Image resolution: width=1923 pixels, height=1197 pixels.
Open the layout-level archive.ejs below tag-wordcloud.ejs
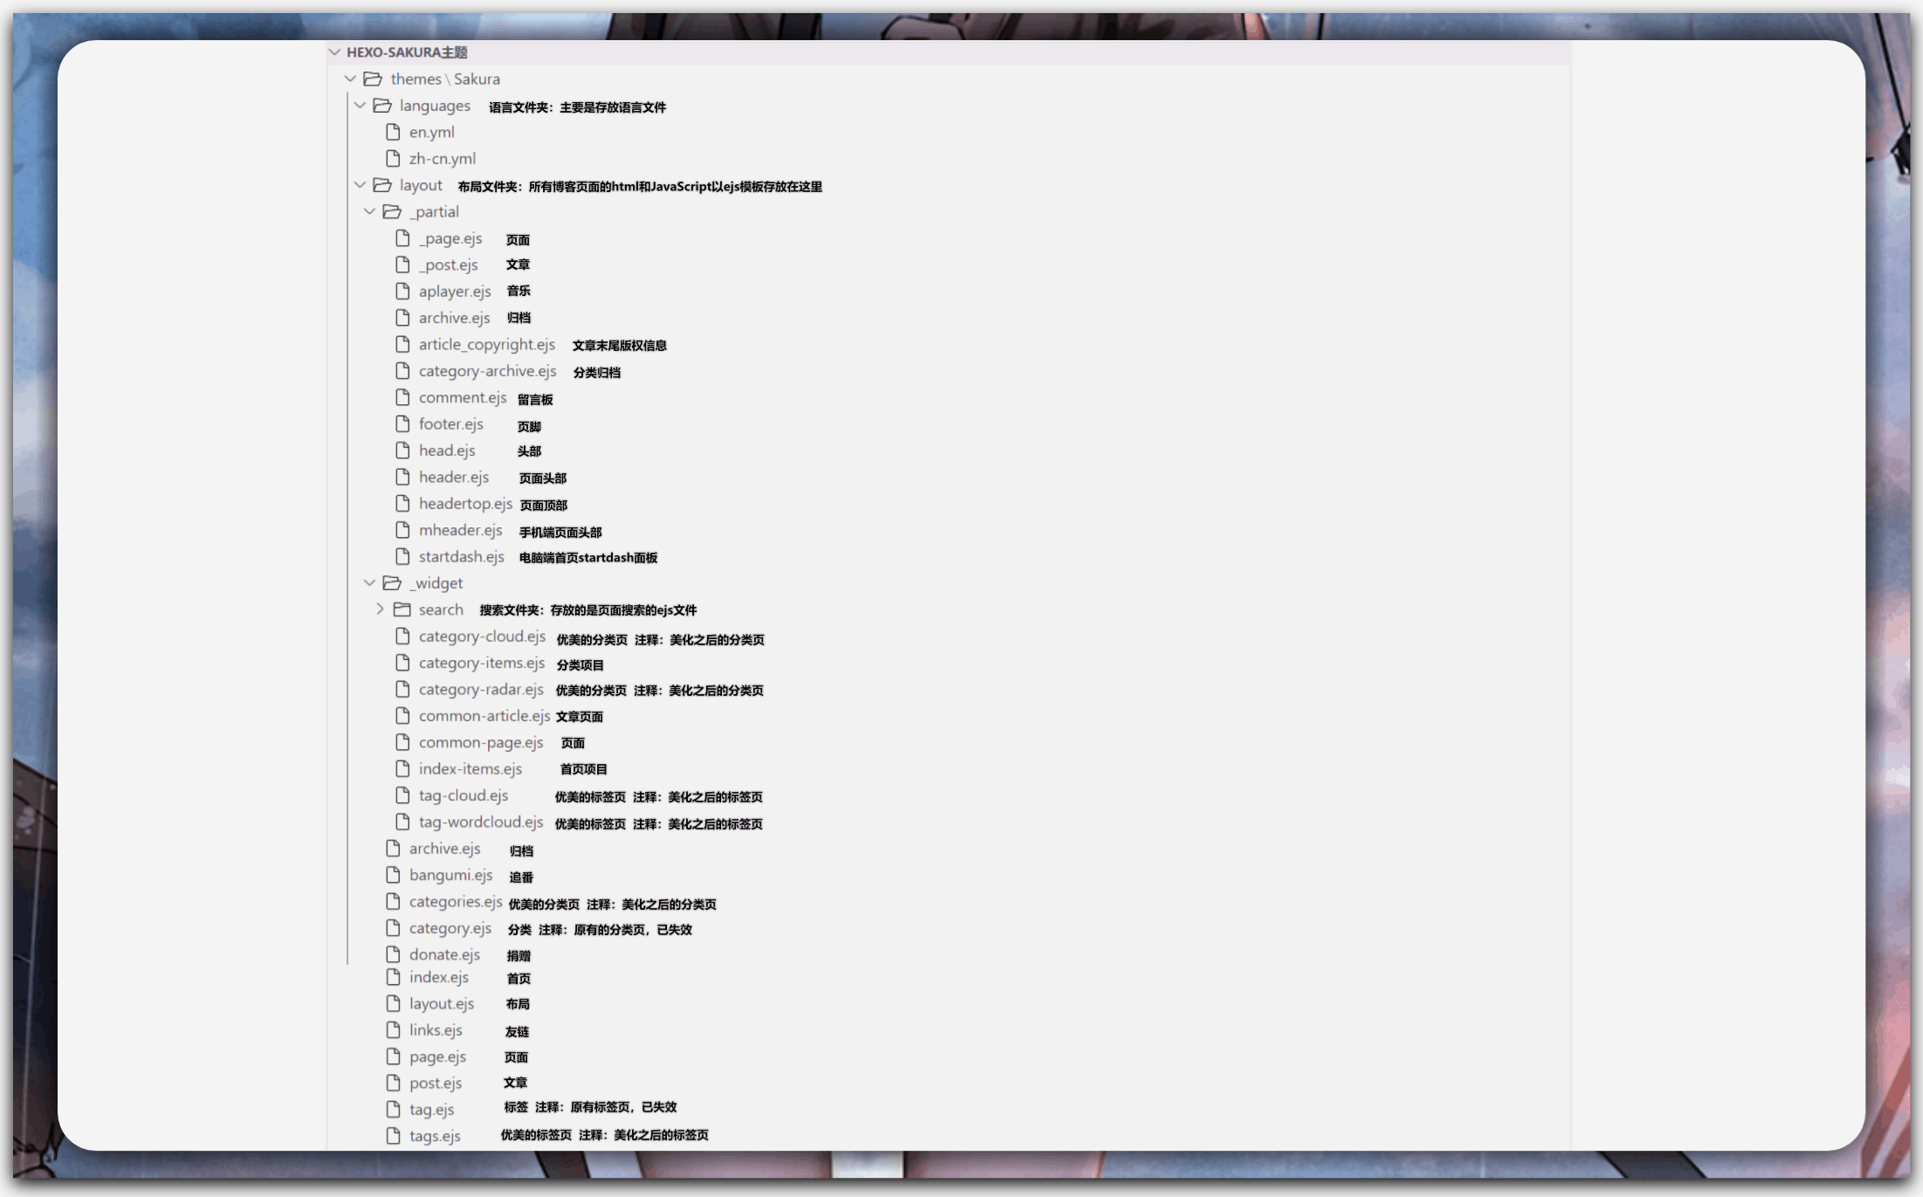[444, 849]
